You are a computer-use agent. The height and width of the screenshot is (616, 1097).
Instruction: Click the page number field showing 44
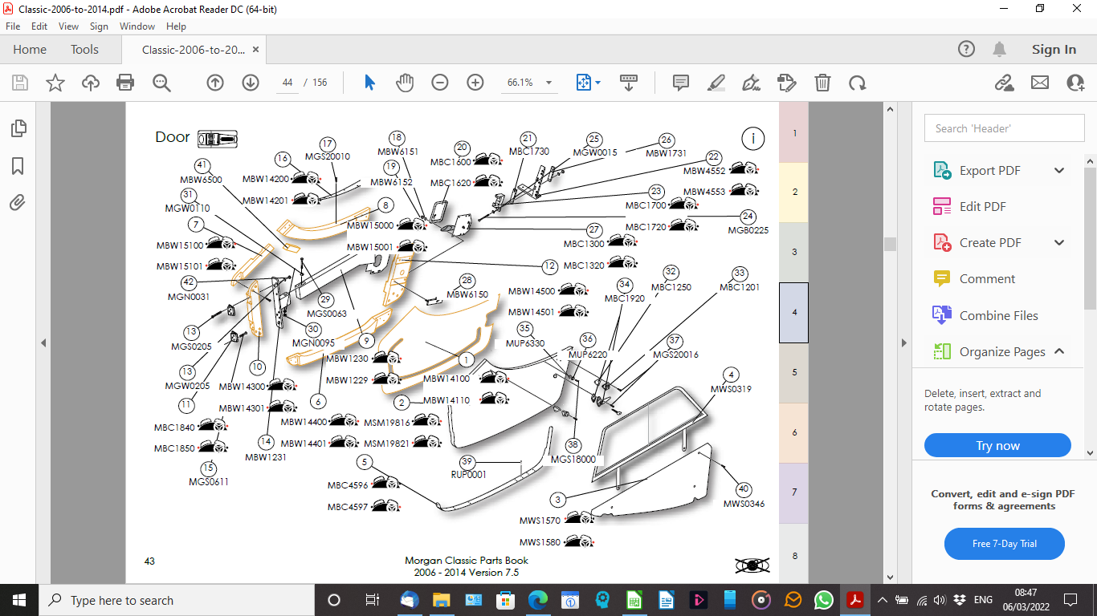point(288,83)
